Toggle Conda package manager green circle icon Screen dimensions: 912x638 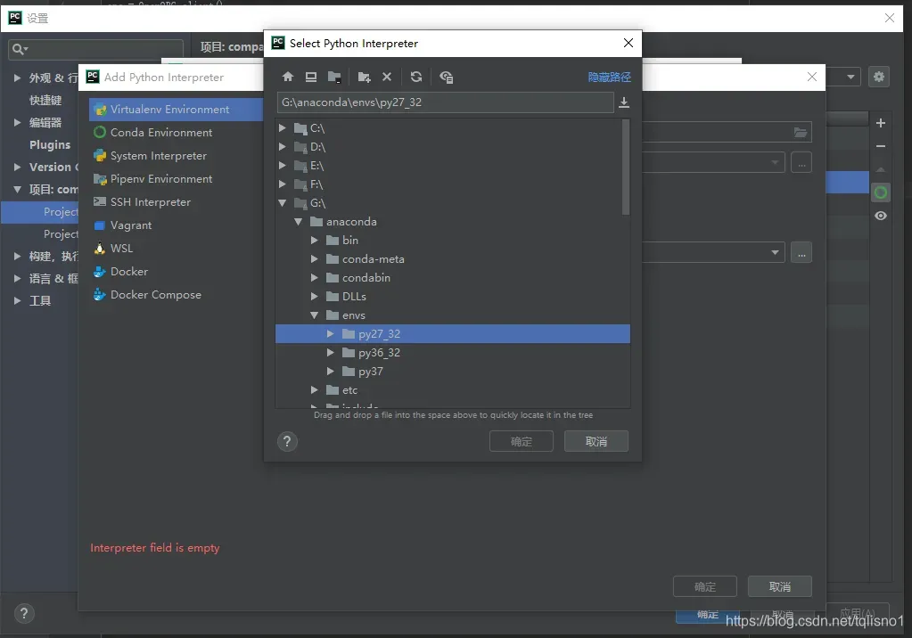pos(881,192)
